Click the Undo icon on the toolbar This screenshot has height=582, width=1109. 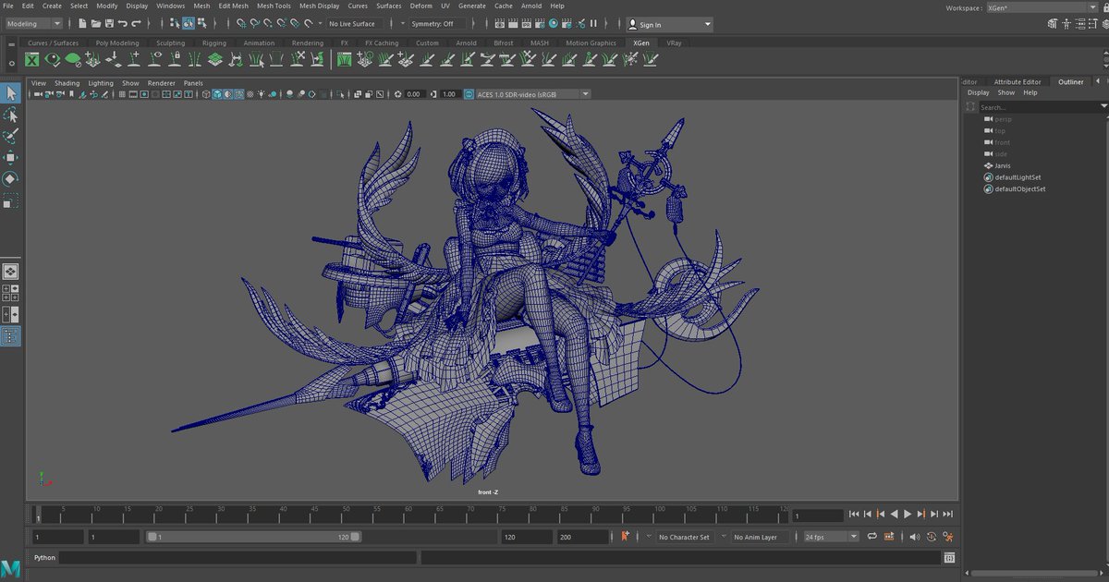(123, 23)
